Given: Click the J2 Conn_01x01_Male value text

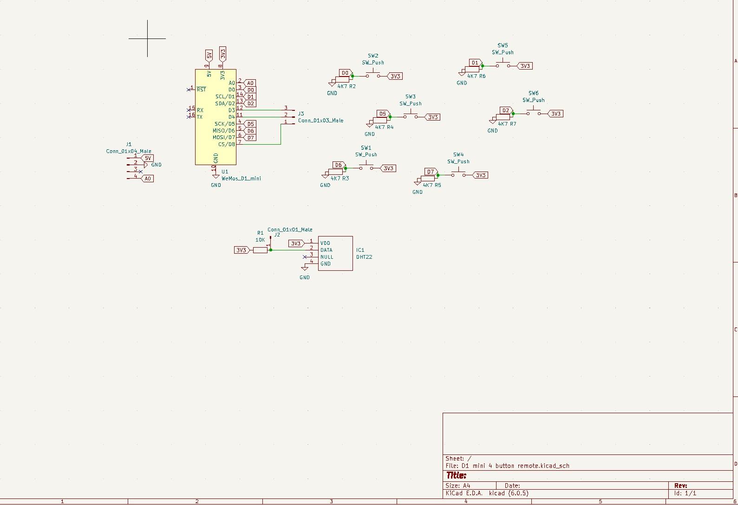Looking at the screenshot, I should 290,230.
